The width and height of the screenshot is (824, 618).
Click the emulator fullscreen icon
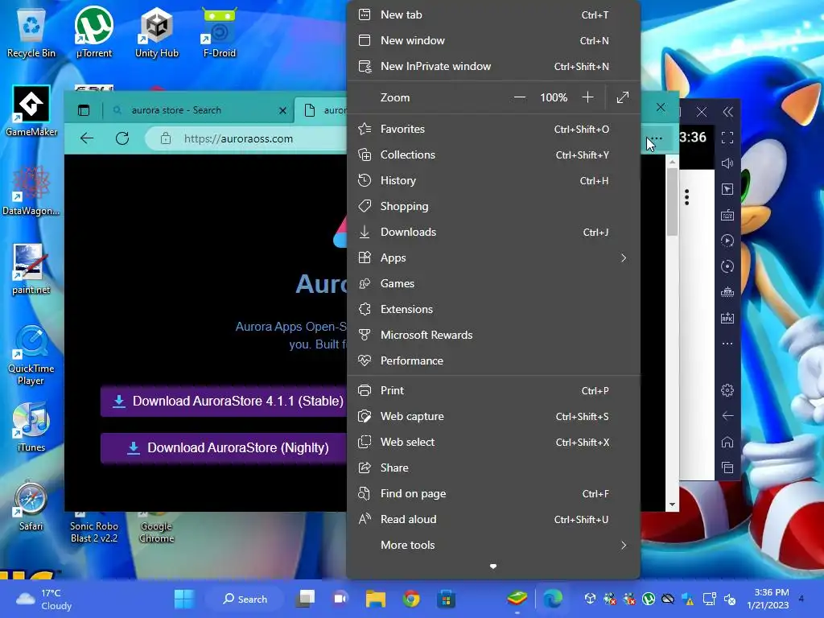(727, 138)
